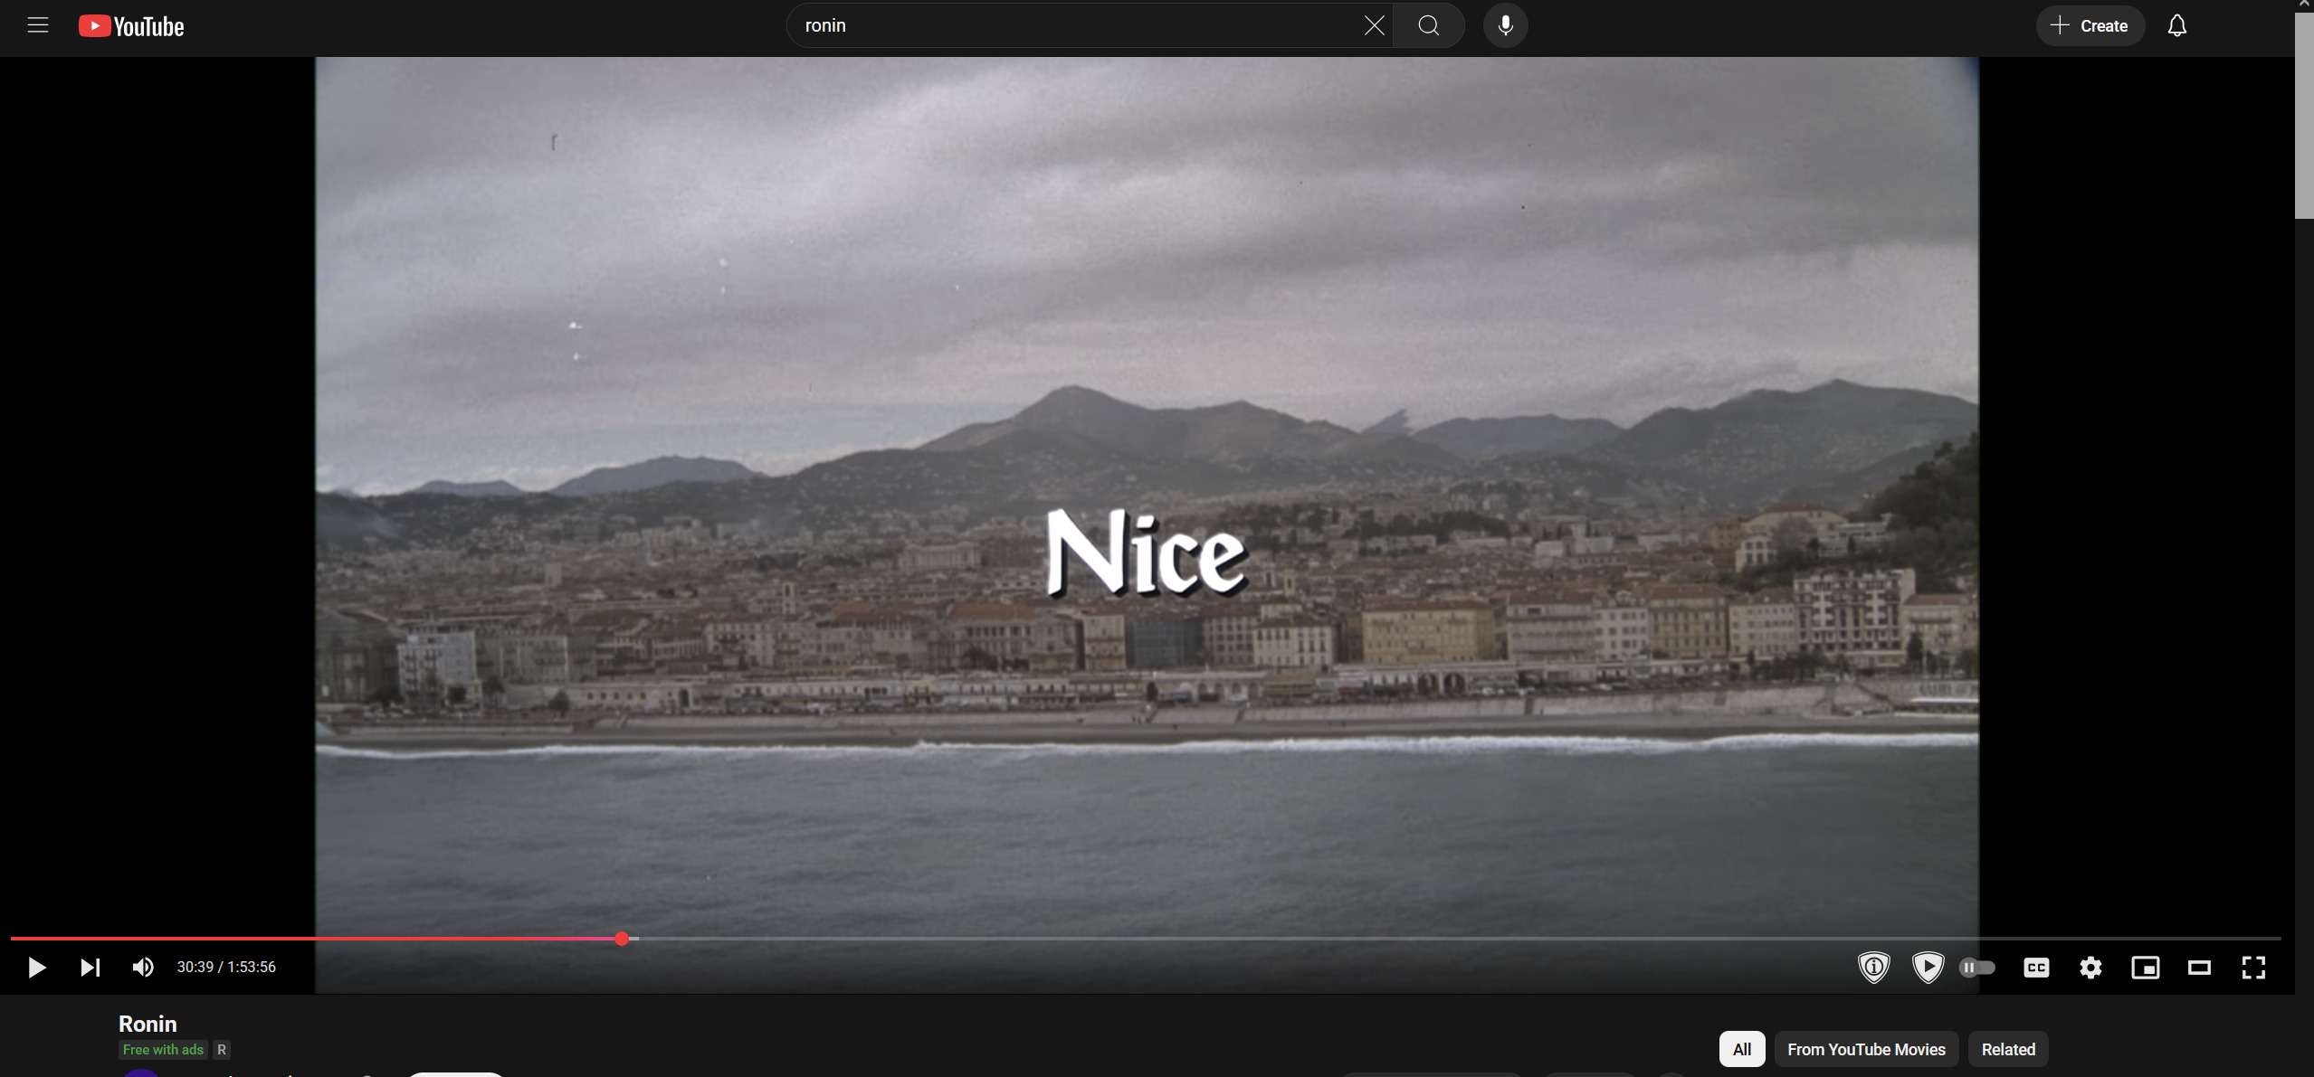
Task: Enter full screen mode
Action: (2253, 968)
